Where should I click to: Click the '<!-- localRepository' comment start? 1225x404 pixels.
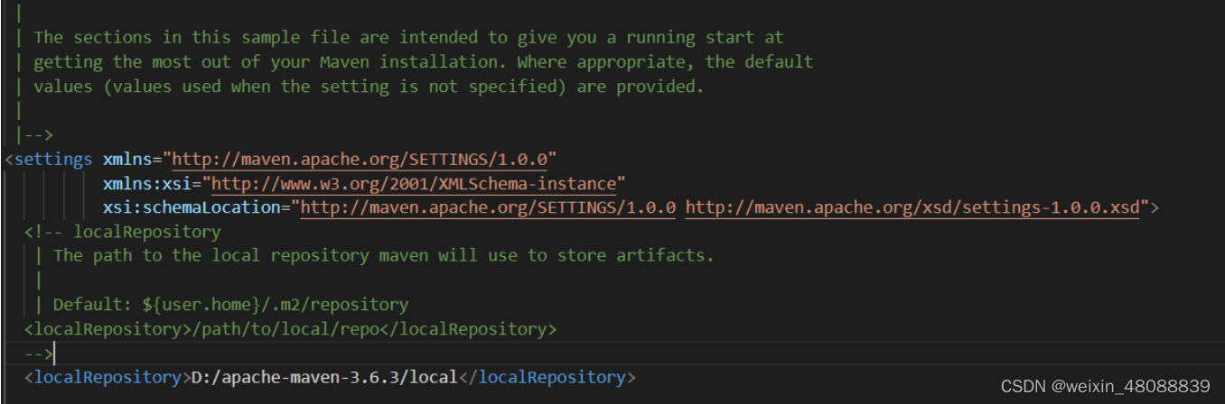point(123,232)
